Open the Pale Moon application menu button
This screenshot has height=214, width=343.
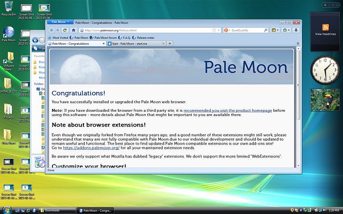pyautogui.click(x=60, y=22)
